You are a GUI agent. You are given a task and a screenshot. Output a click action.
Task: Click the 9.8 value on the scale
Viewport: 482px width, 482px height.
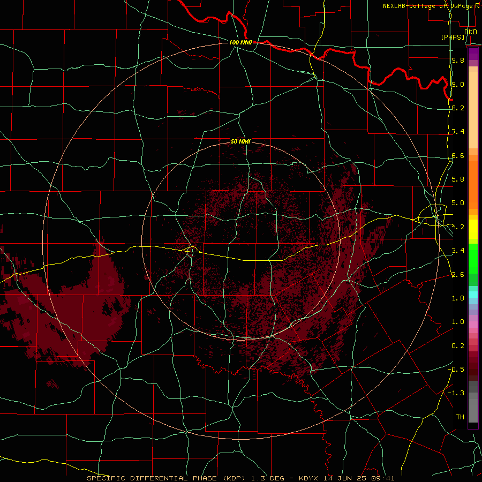458,60
